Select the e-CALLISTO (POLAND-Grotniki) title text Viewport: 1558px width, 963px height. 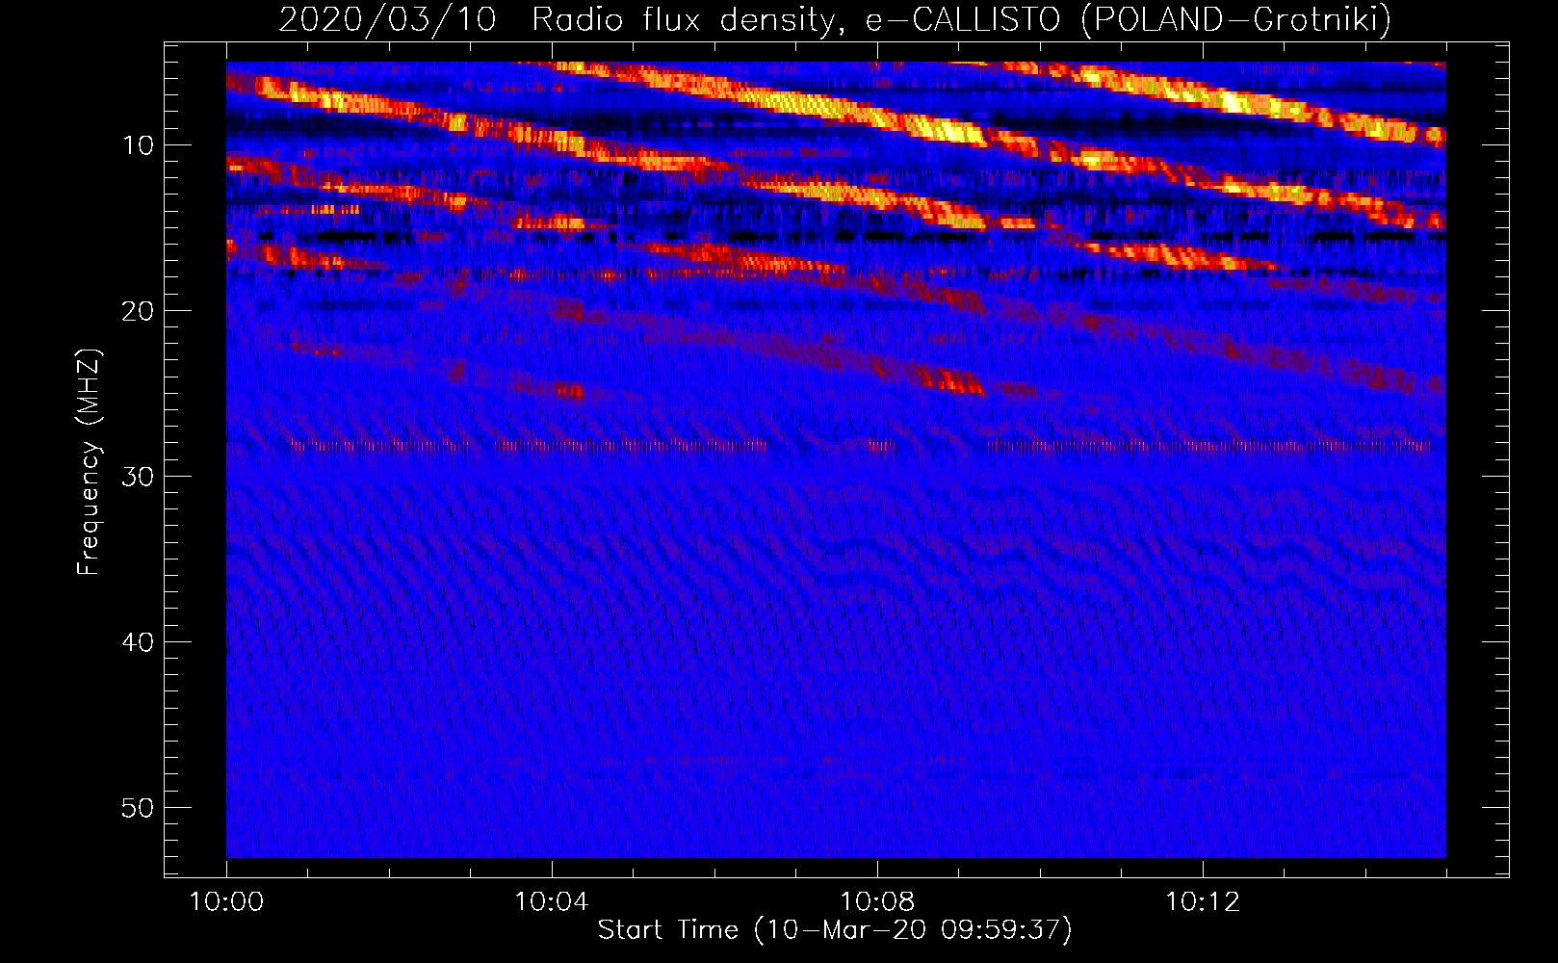1128,19
